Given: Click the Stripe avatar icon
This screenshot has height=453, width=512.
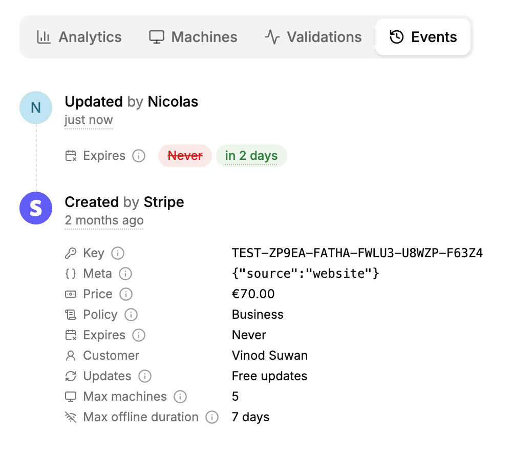Looking at the screenshot, I should pyautogui.click(x=36, y=208).
